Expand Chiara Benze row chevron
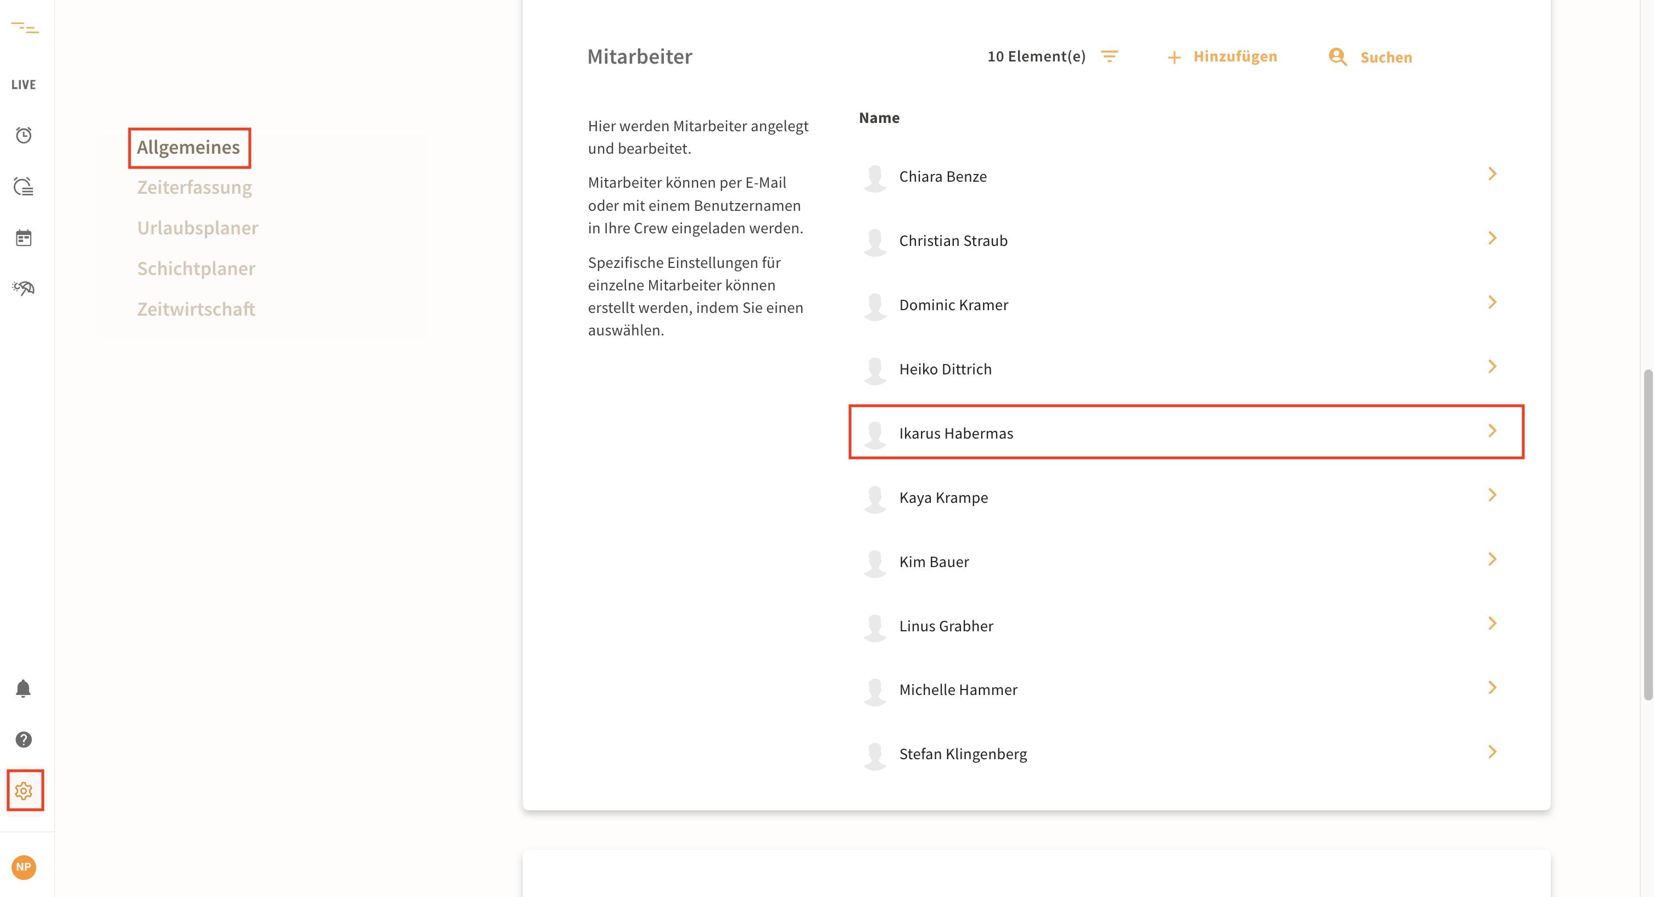Viewport: 1654px width, 897px height. point(1491,174)
